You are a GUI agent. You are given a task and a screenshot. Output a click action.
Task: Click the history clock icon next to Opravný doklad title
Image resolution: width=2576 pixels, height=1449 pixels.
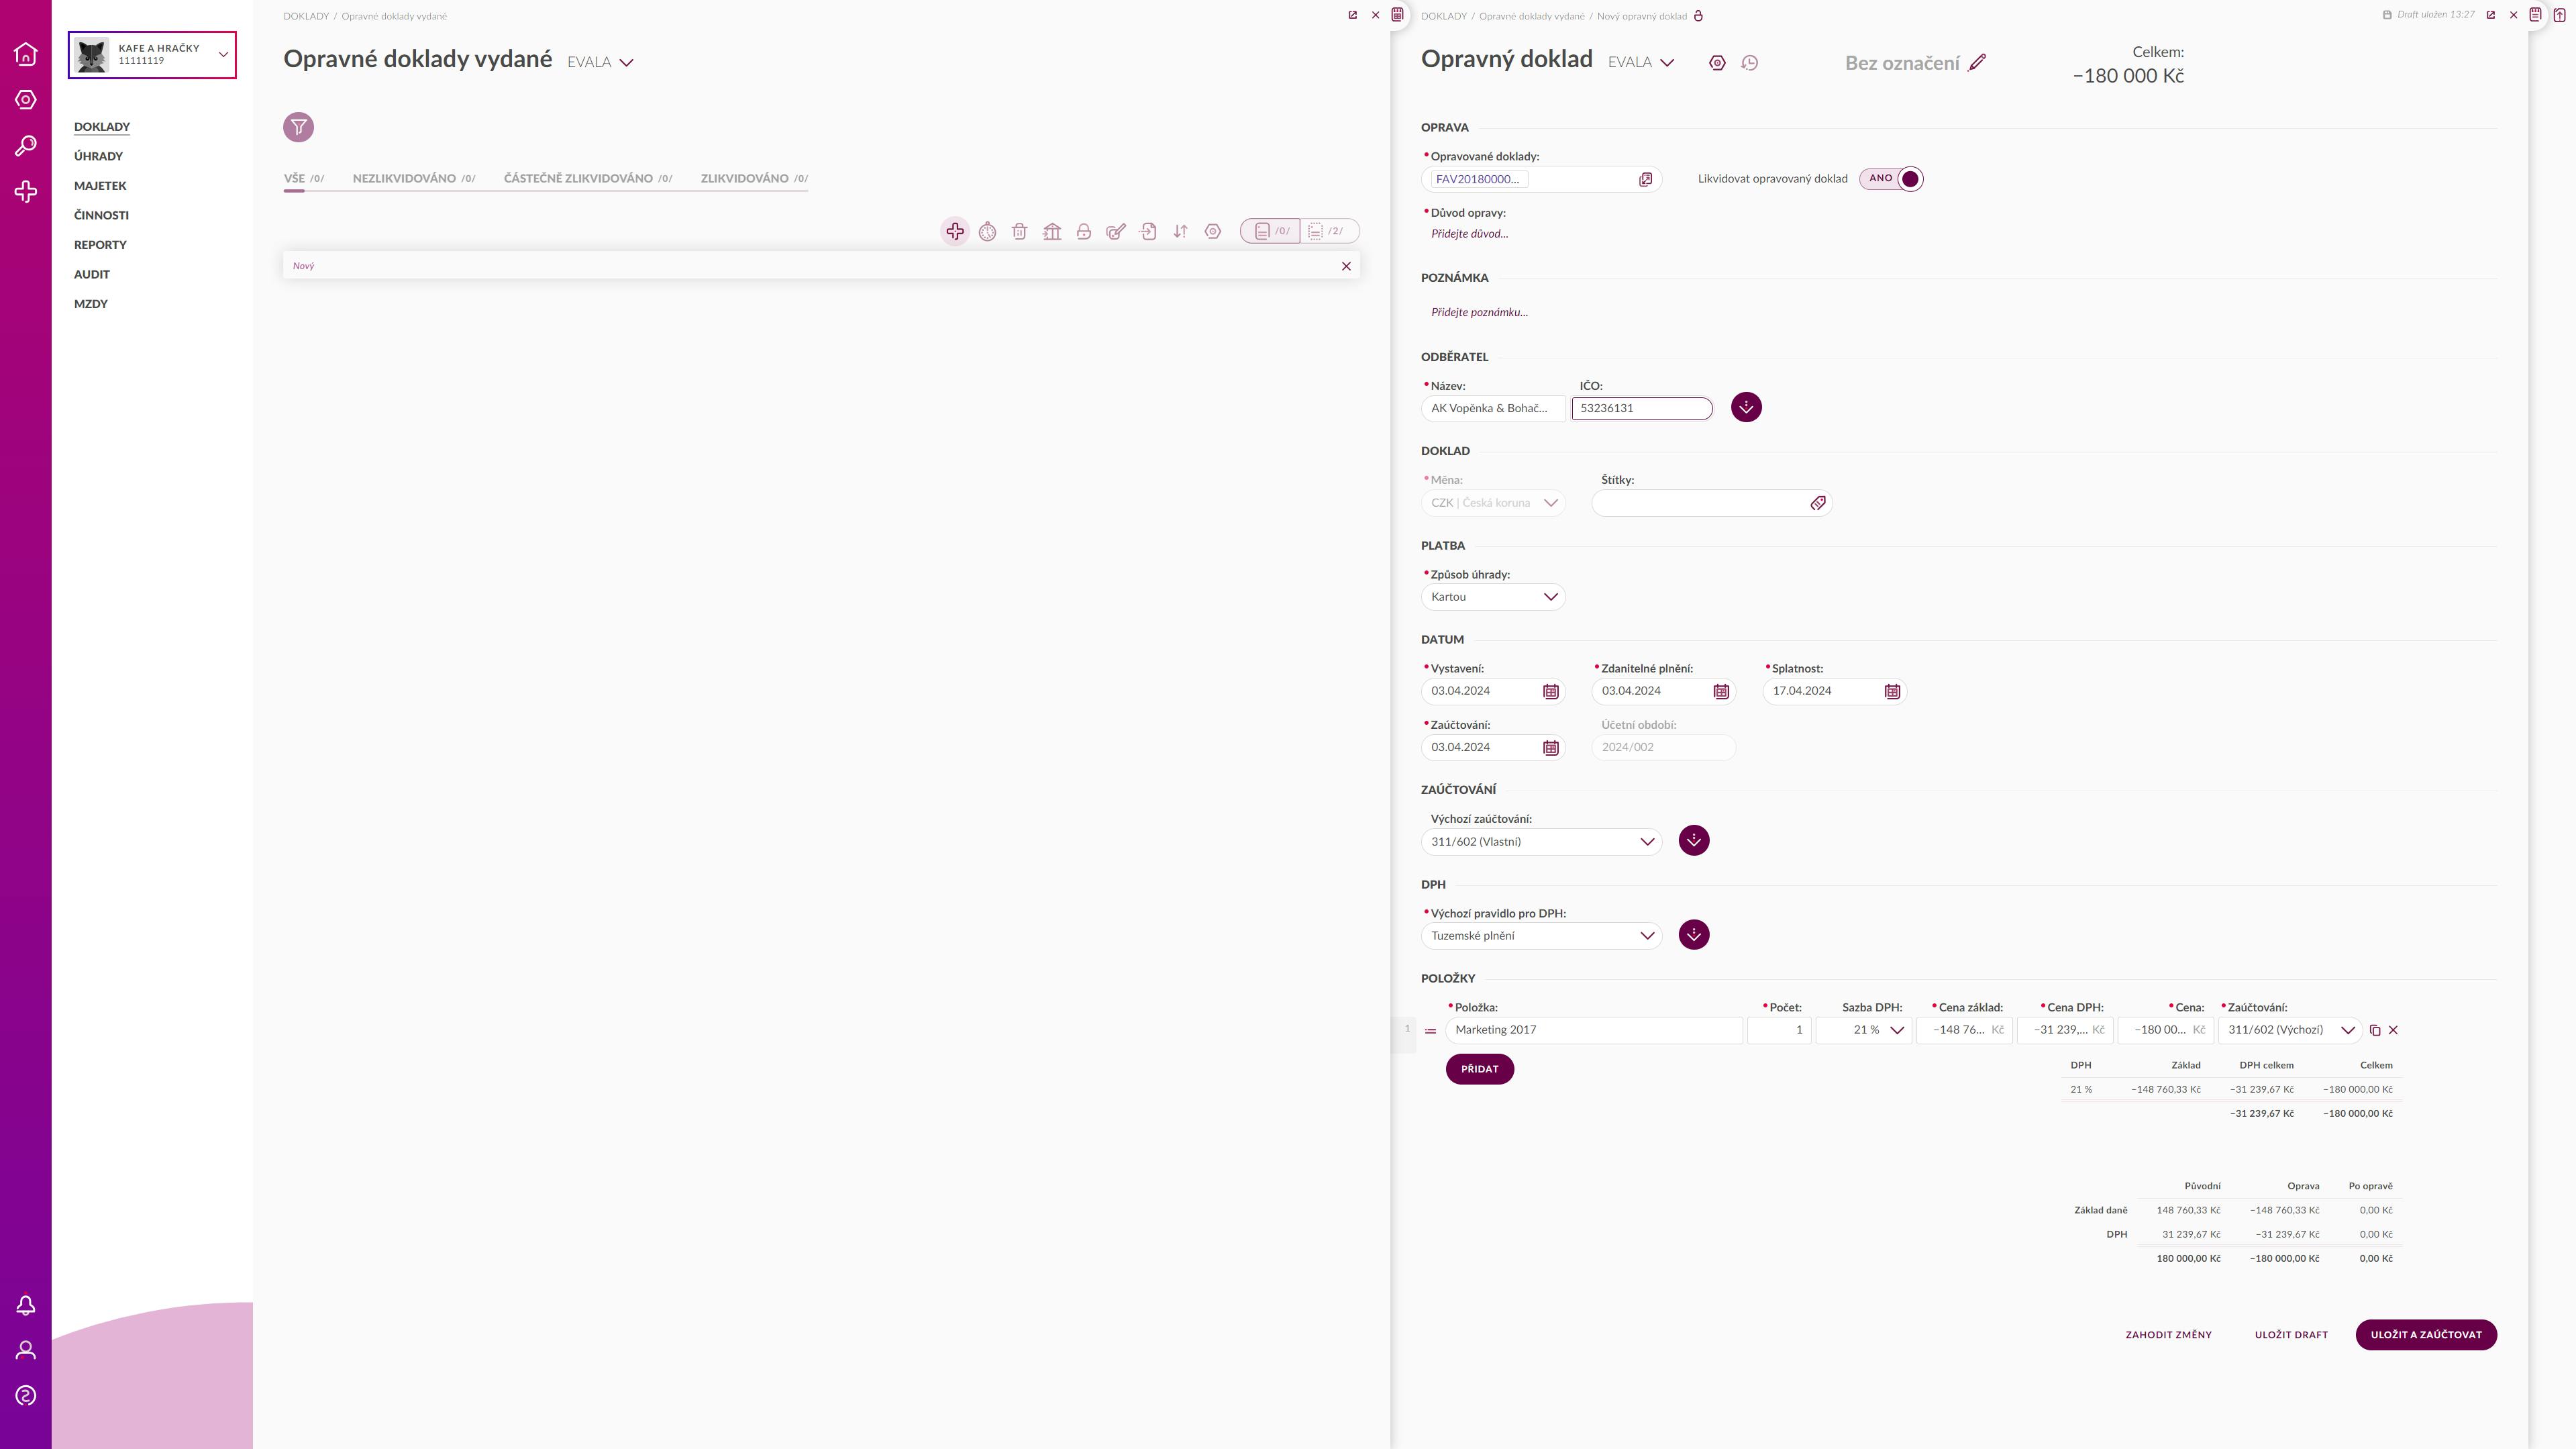1749,63
